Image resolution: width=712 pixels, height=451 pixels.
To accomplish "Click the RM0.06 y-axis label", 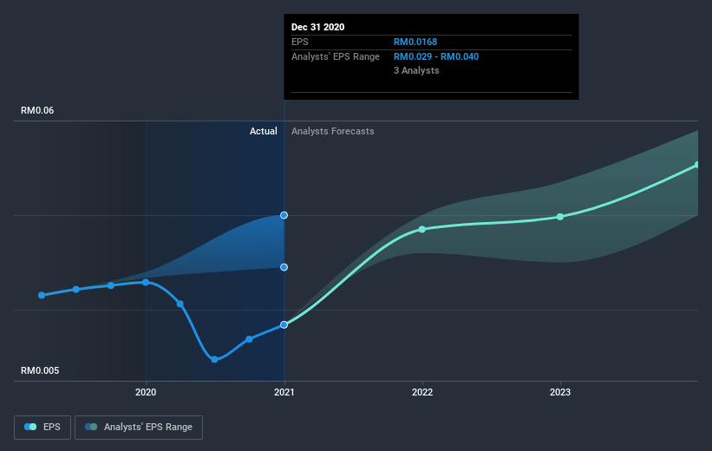I will click(x=37, y=110).
